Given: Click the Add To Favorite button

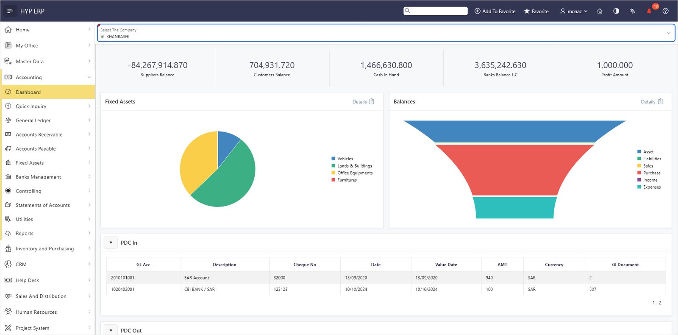Looking at the screenshot, I should click(x=495, y=11).
